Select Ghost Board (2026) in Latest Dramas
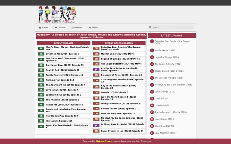The height and width of the screenshot is (144, 231). (164, 126)
